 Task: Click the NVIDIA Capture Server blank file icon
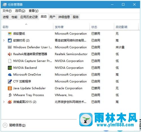click(10, 61)
